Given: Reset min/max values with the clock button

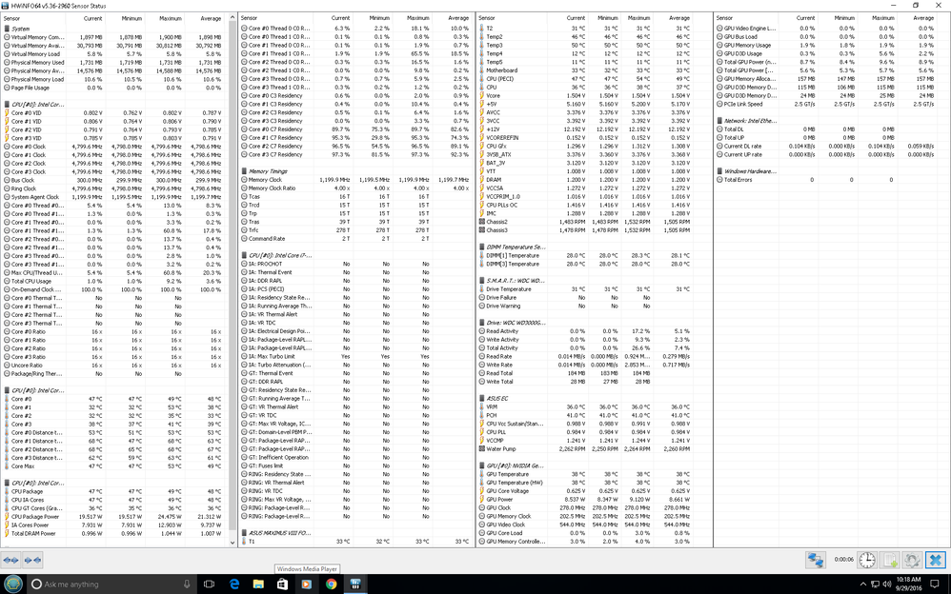Looking at the screenshot, I should [867, 560].
